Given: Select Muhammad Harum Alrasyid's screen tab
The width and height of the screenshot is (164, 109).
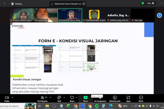Looking at the screenshot, I should [x=68, y=4].
